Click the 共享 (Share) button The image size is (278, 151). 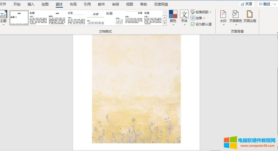coord(247,4)
